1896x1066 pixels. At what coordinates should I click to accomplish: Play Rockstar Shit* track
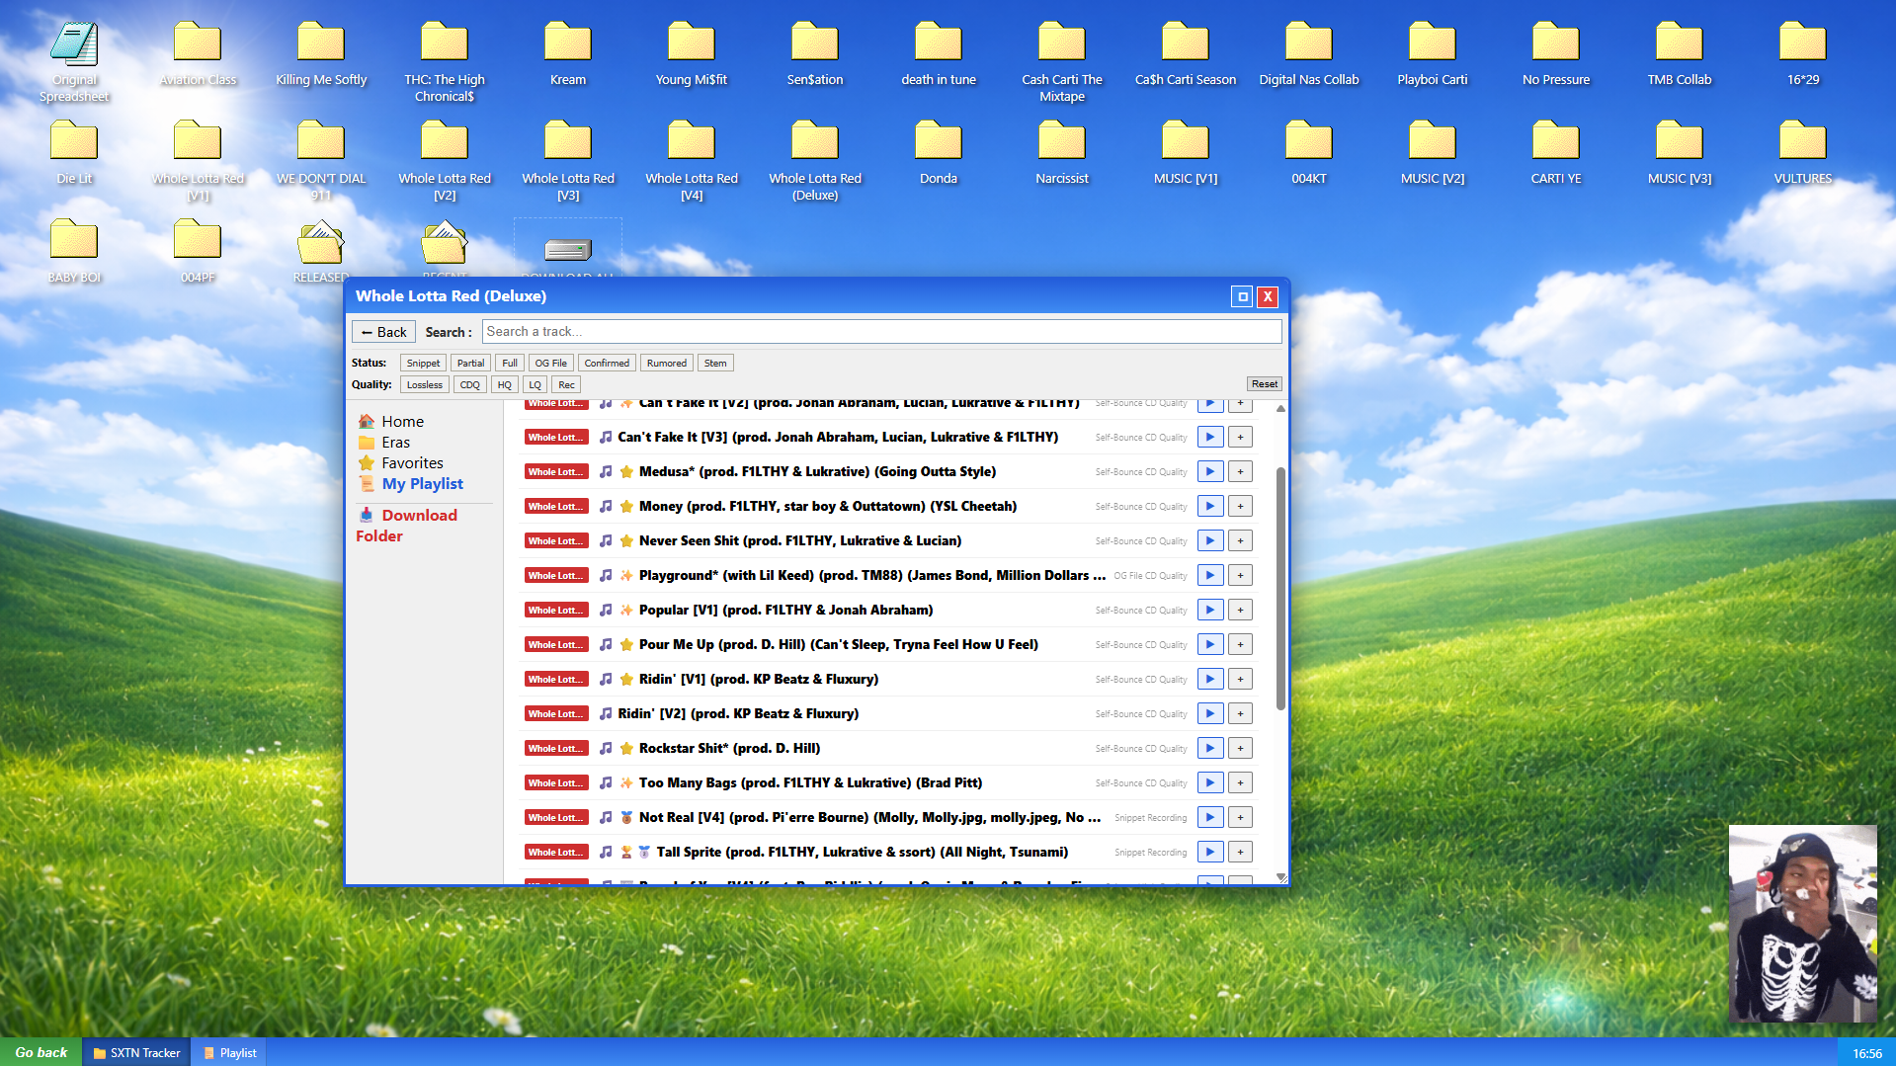coord(1209,748)
